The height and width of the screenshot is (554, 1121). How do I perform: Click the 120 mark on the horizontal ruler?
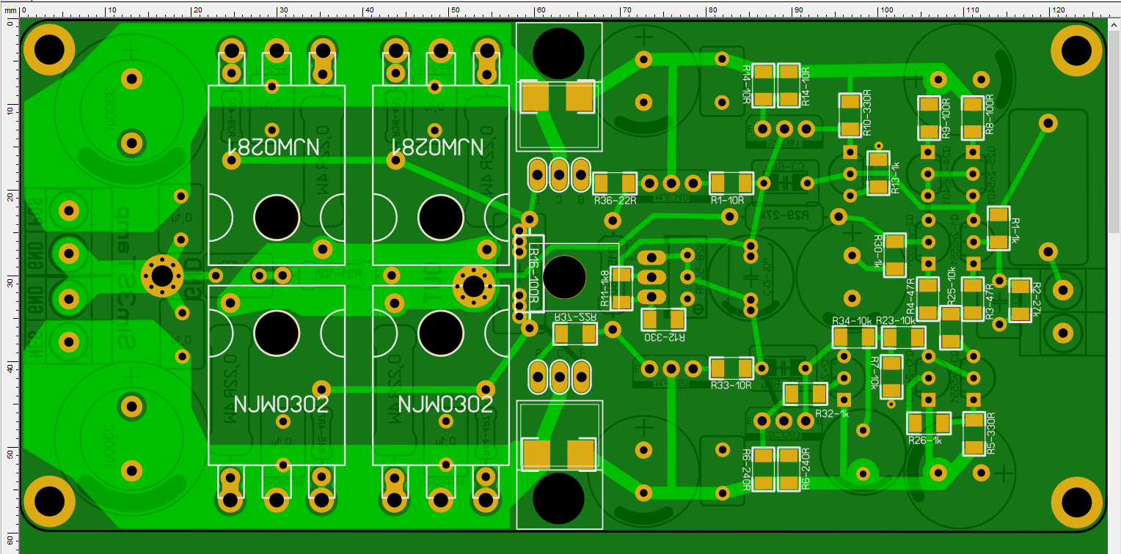coord(1058,10)
